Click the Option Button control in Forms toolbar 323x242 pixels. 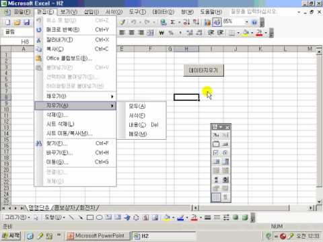click(225, 153)
